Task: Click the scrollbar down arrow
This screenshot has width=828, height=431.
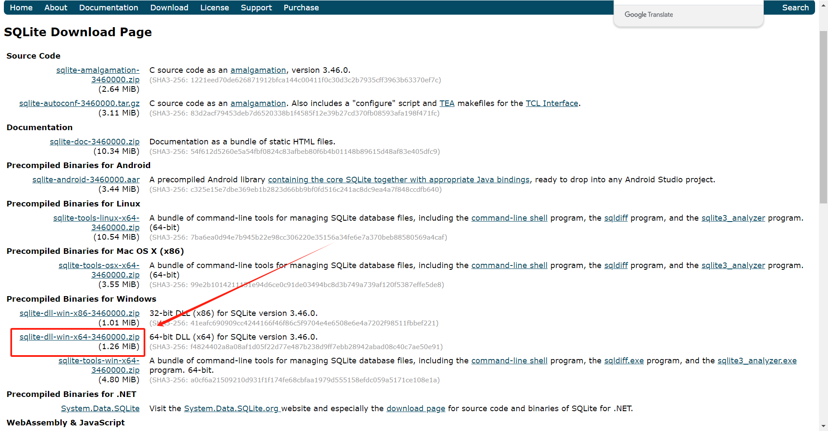Action: tap(823, 427)
